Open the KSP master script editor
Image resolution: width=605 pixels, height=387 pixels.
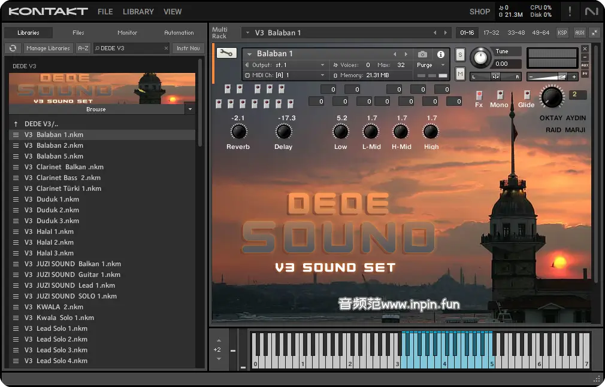click(562, 33)
